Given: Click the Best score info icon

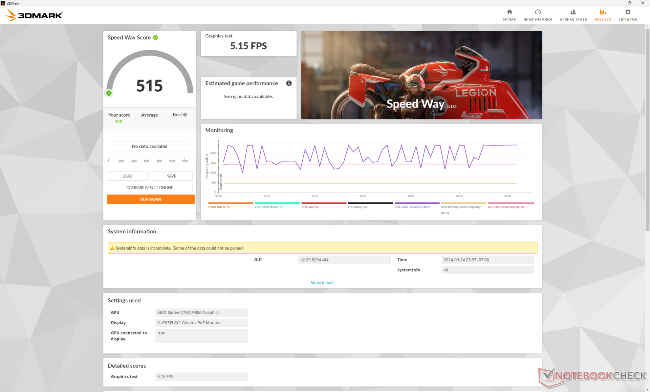Looking at the screenshot, I should (x=185, y=115).
